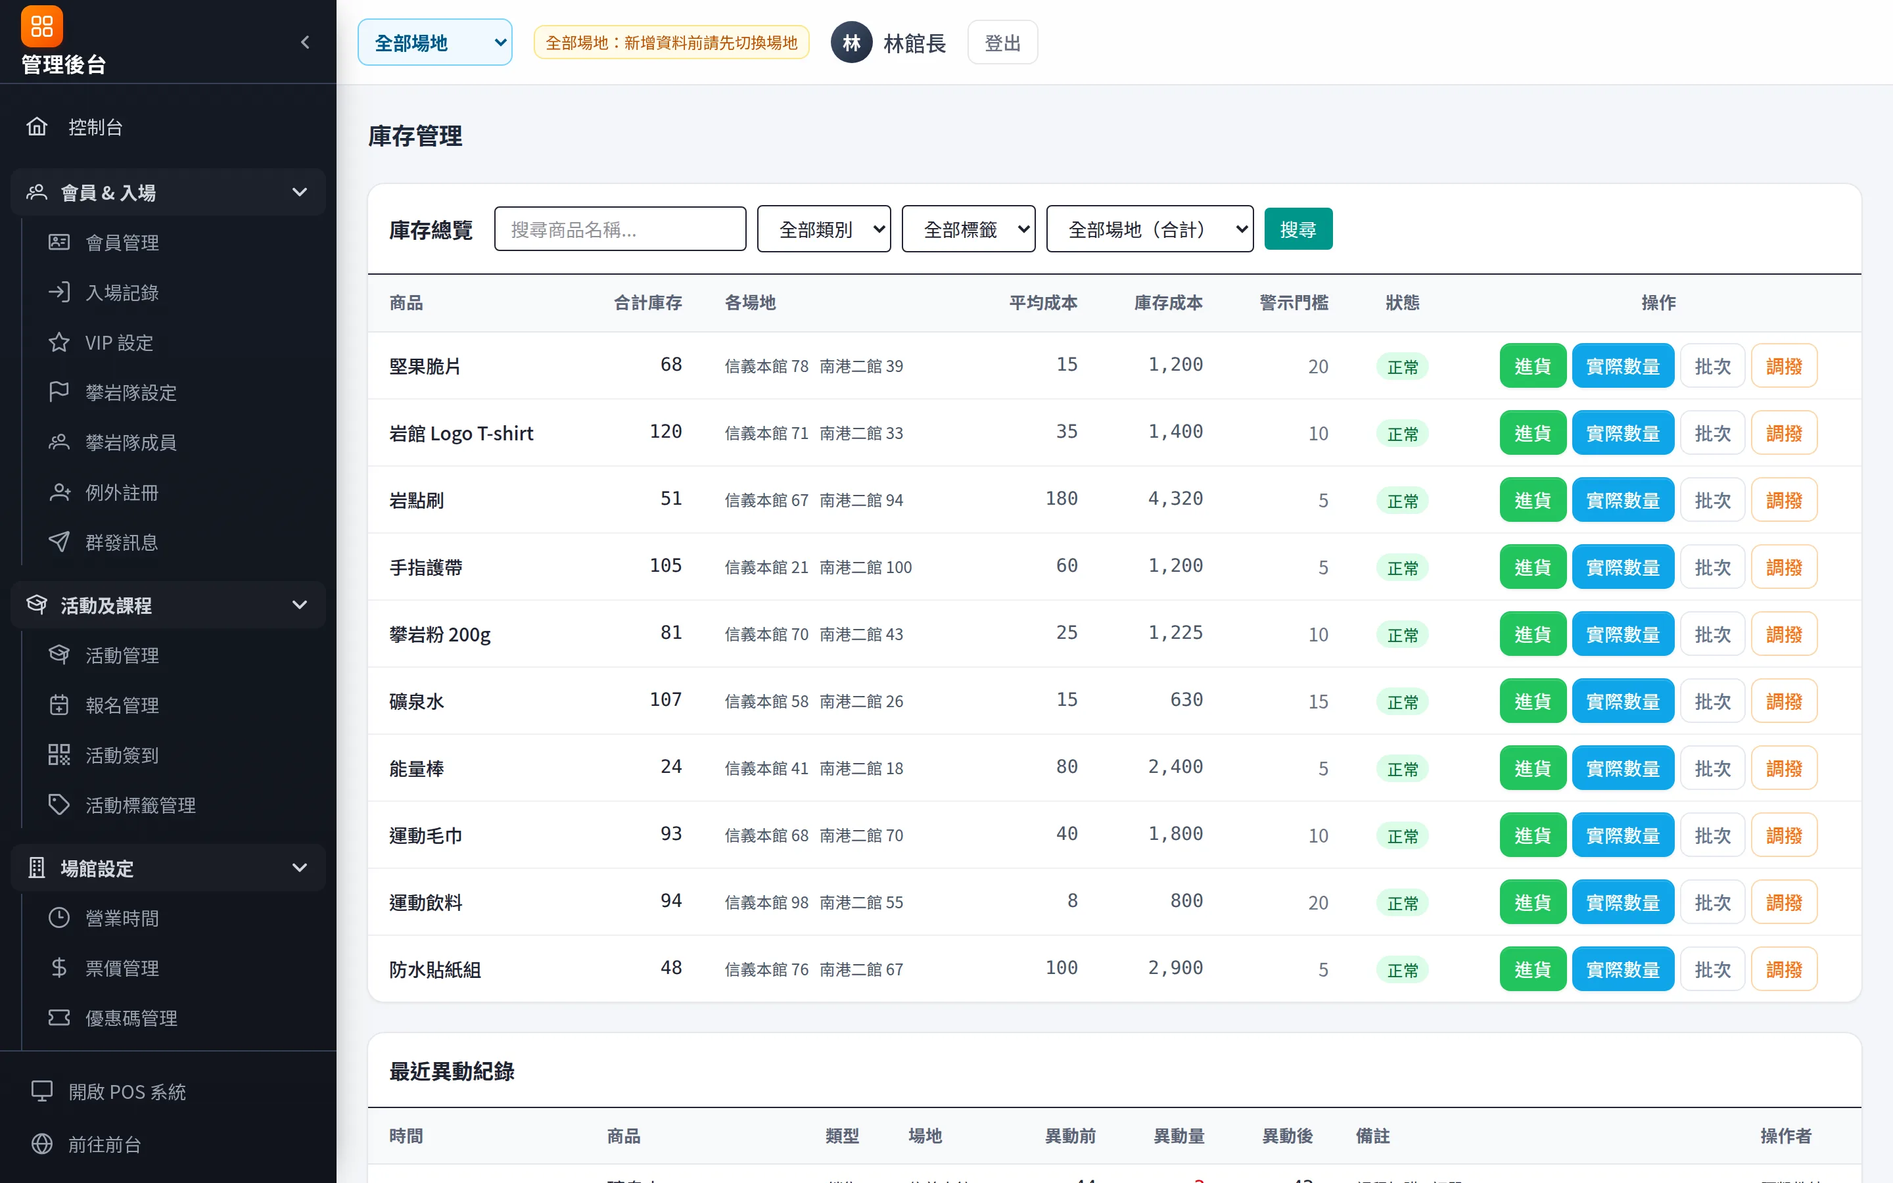Click 調撥 for 防水貼紙組
The height and width of the screenshot is (1183, 1893).
coord(1785,969)
